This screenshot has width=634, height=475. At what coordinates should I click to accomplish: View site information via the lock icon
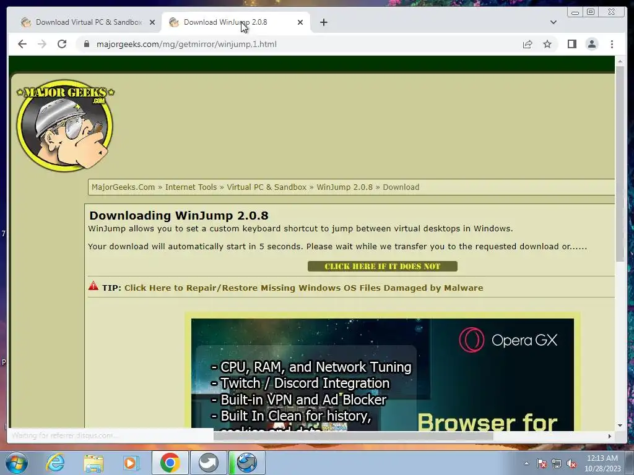coord(87,44)
